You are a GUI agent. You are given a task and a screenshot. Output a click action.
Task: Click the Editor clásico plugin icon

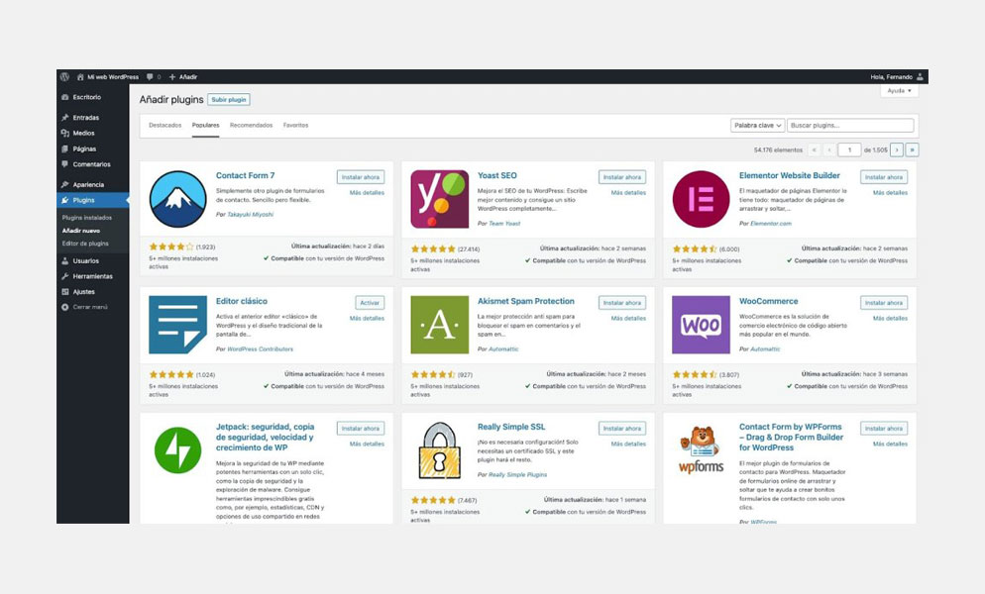click(x=177, y=325)
